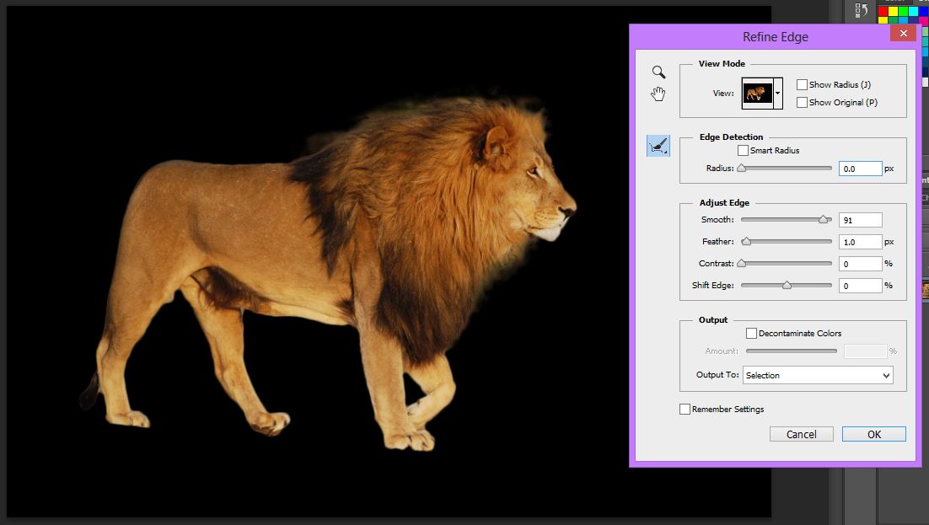Open the View mode dropdown arrow

point(778,93)
